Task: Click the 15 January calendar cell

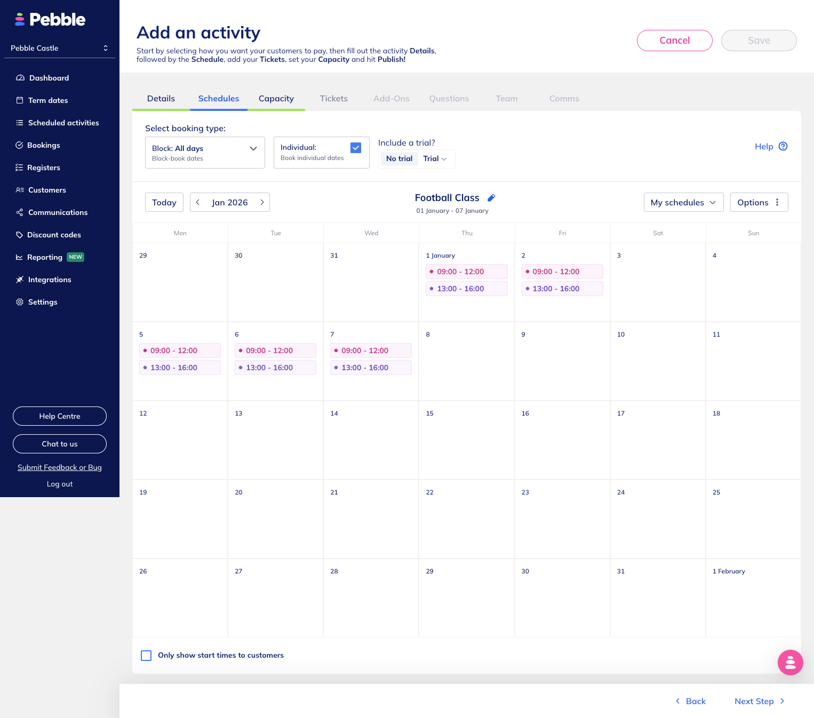Action: click(x=466, y=440)
